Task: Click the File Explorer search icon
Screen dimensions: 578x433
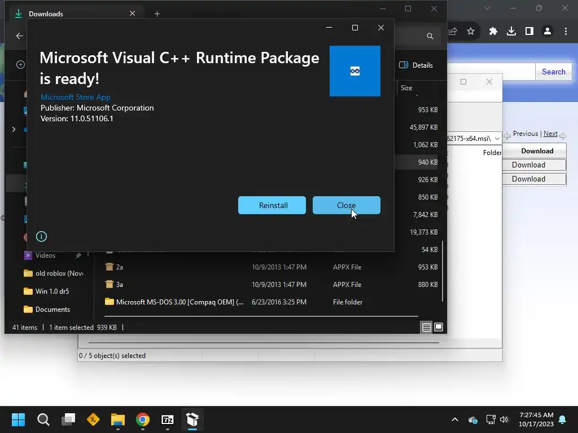Action: [430, 36]
